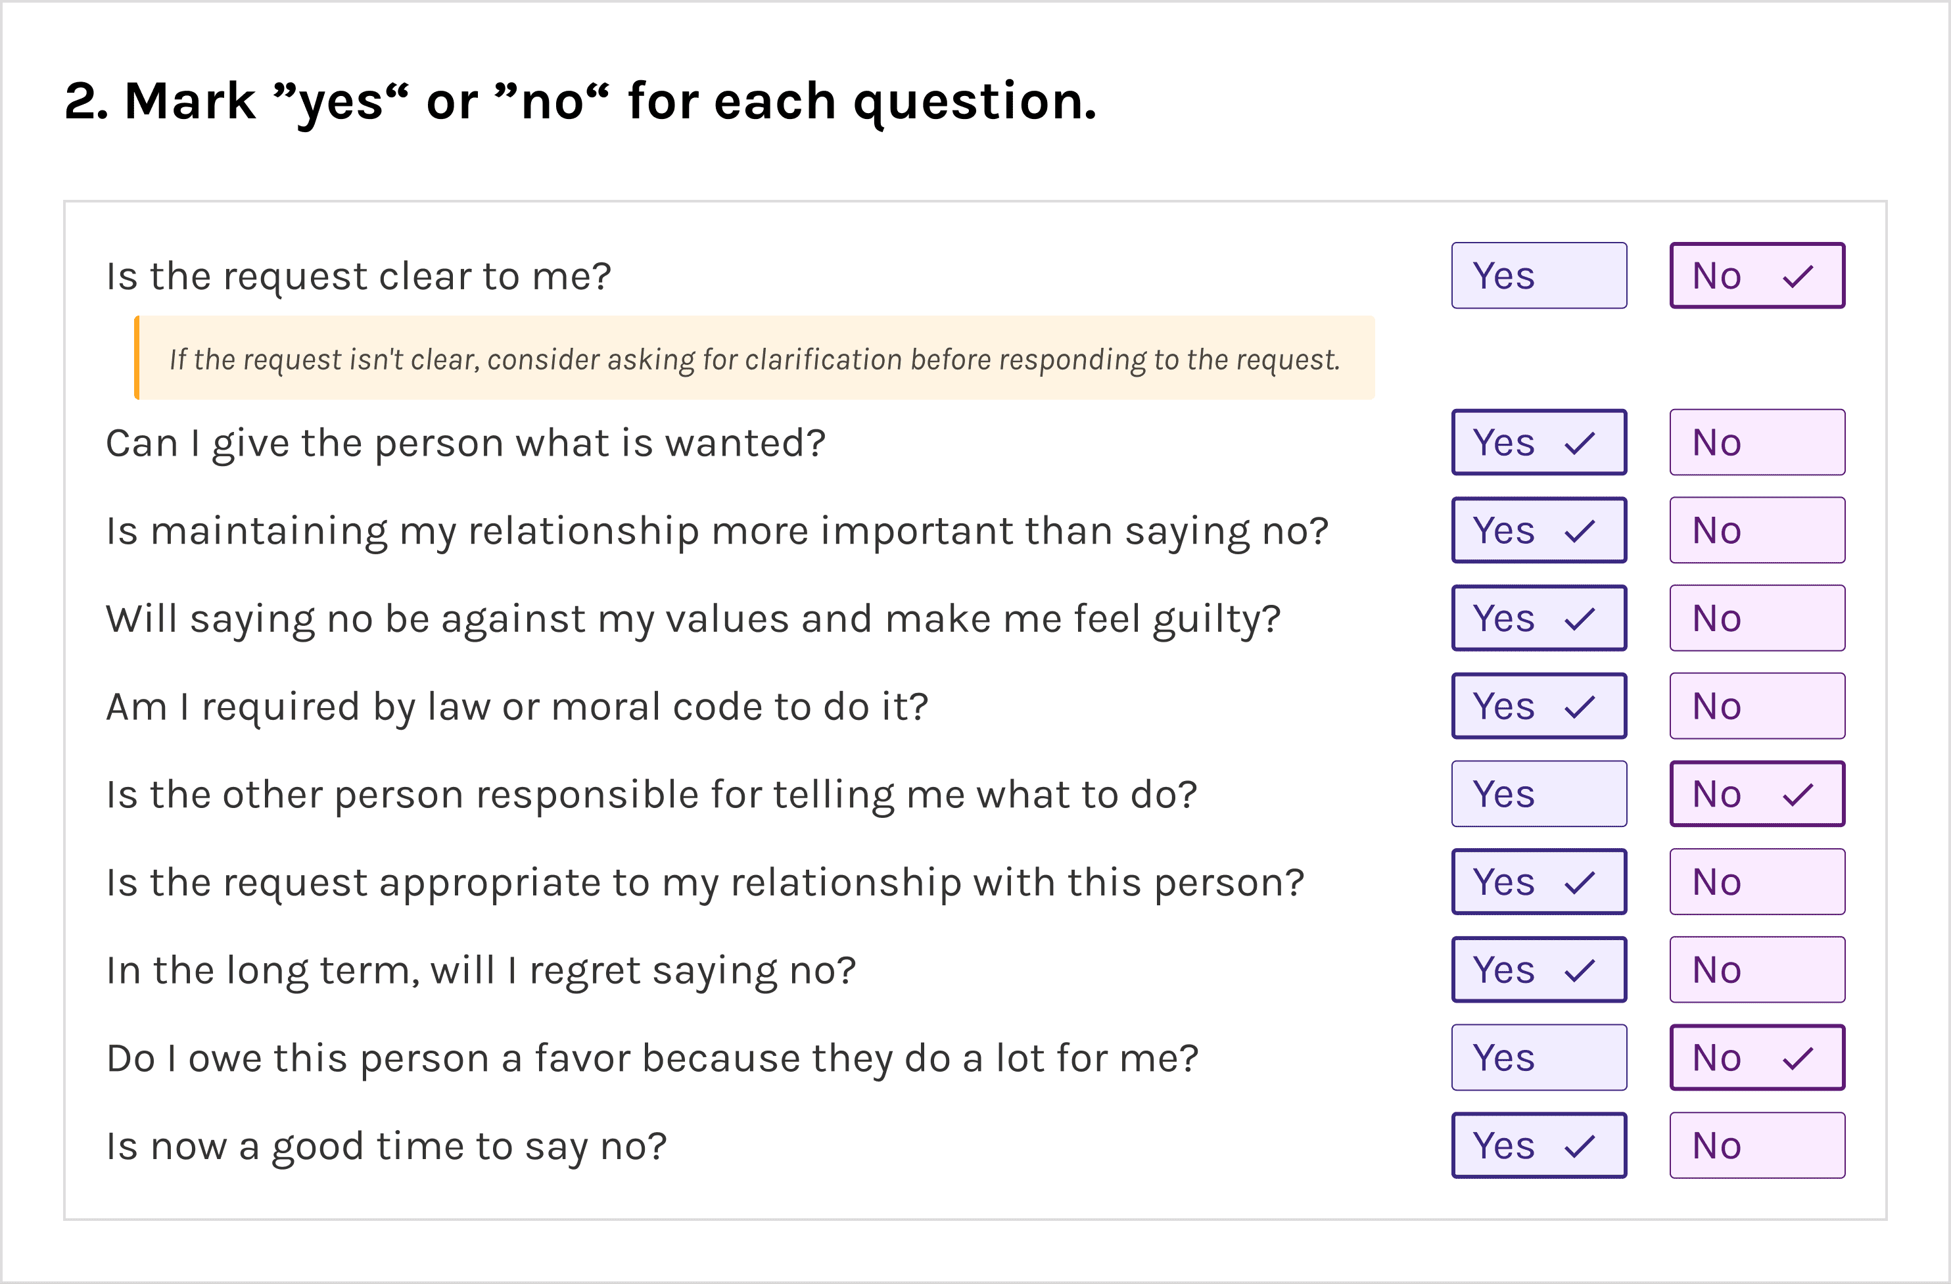This screenshot has height=1284, width=1951.
Task: Select Yes for good time to say no
Action: [1539, 1145]
